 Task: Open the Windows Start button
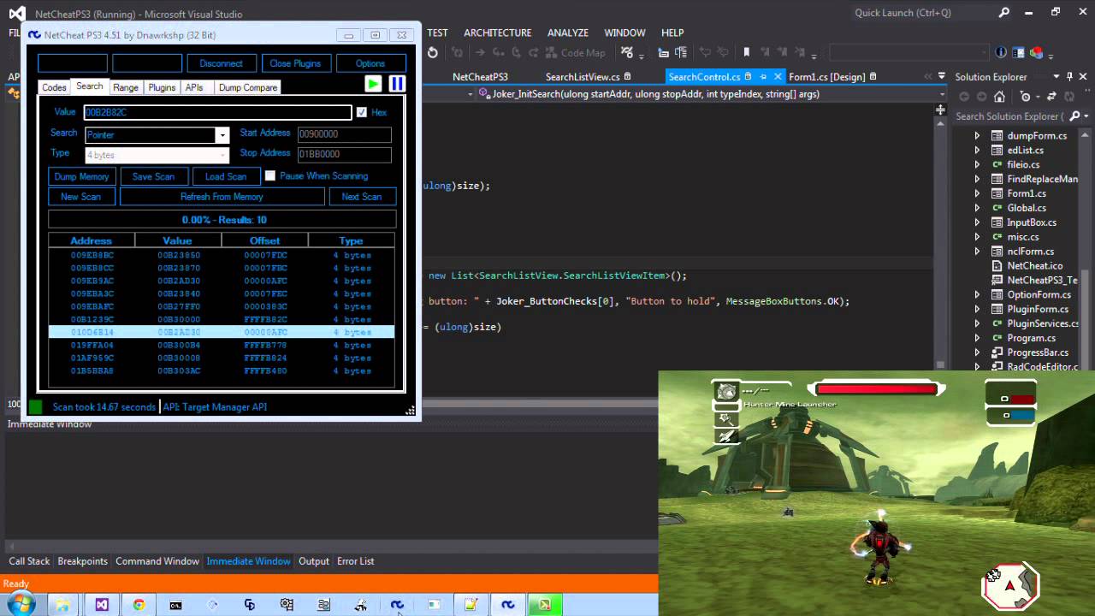coord(21,605)
